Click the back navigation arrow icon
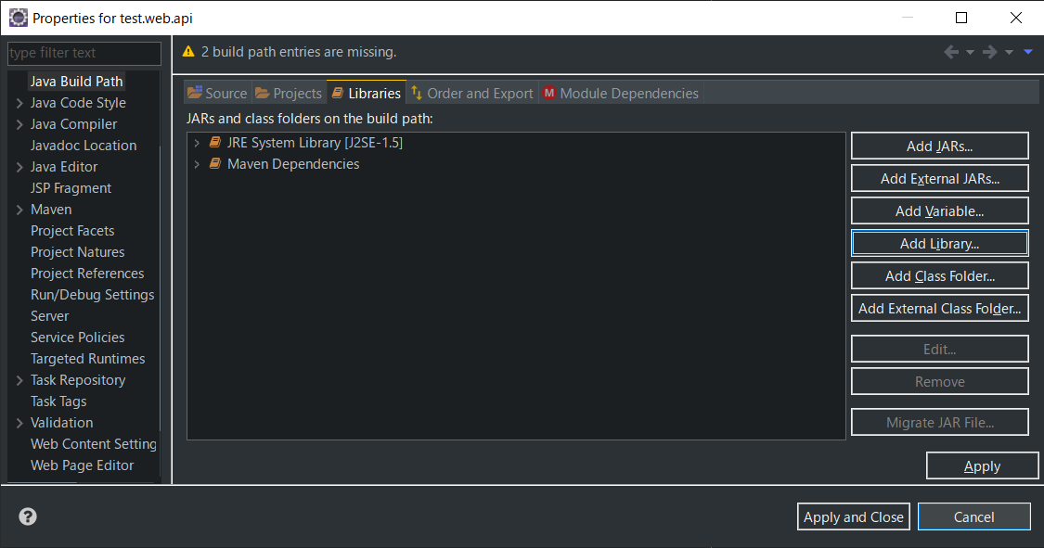The height and width of the screenshot is (548, 1044). click(x=951, y=52)
